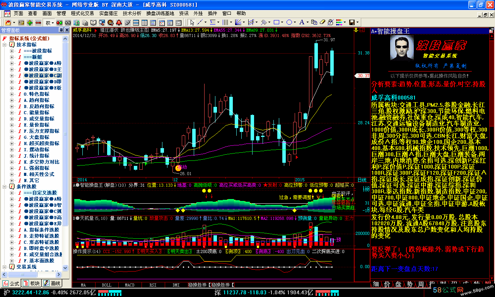This screenshot has width=495, height=297.
Task: Click the copy drawing icon beside eraser
Action: point(314,22)
